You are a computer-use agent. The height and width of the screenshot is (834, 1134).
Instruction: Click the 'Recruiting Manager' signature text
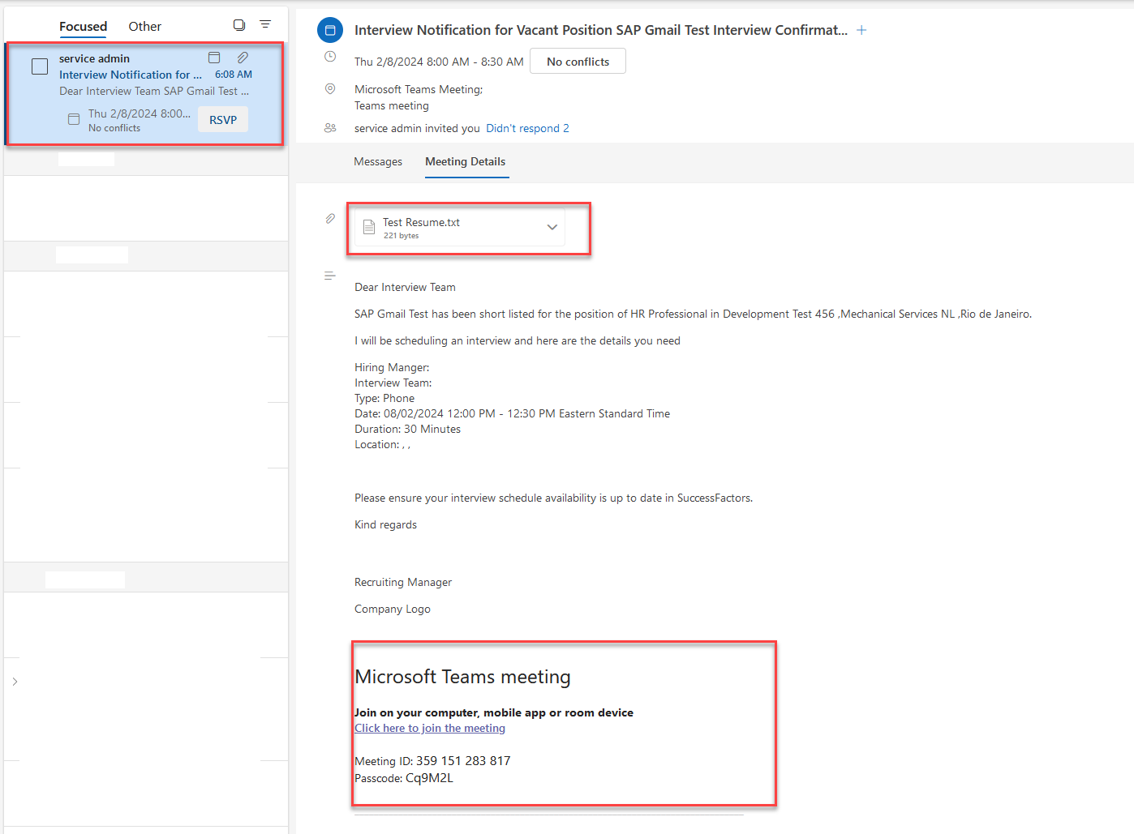click(x=403, y=582)
